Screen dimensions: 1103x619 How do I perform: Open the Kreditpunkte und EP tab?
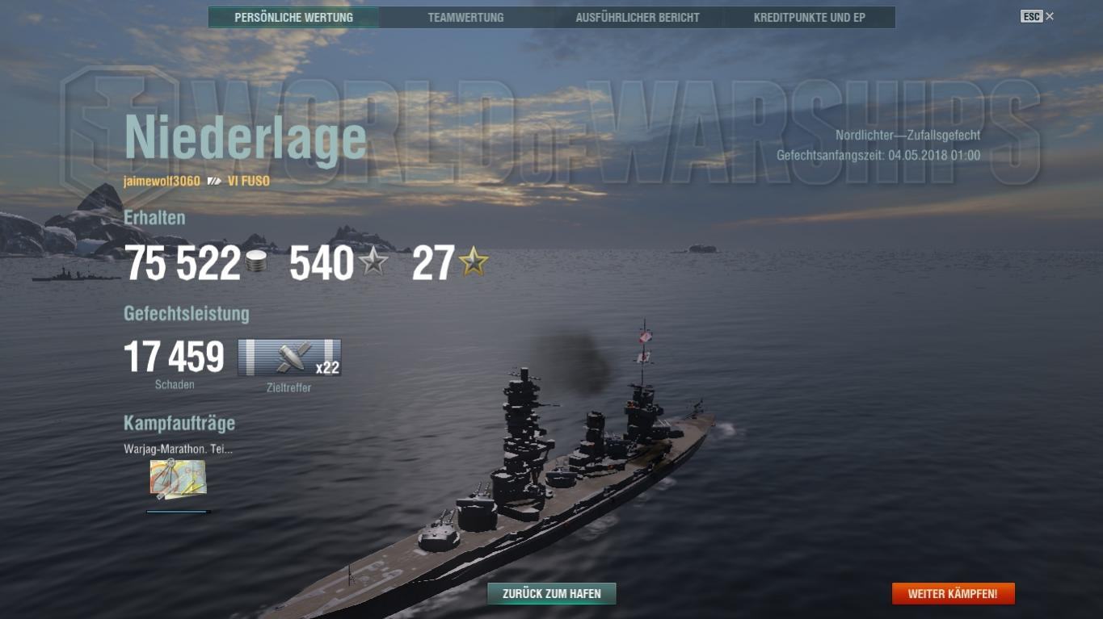[x=810, y=17]
